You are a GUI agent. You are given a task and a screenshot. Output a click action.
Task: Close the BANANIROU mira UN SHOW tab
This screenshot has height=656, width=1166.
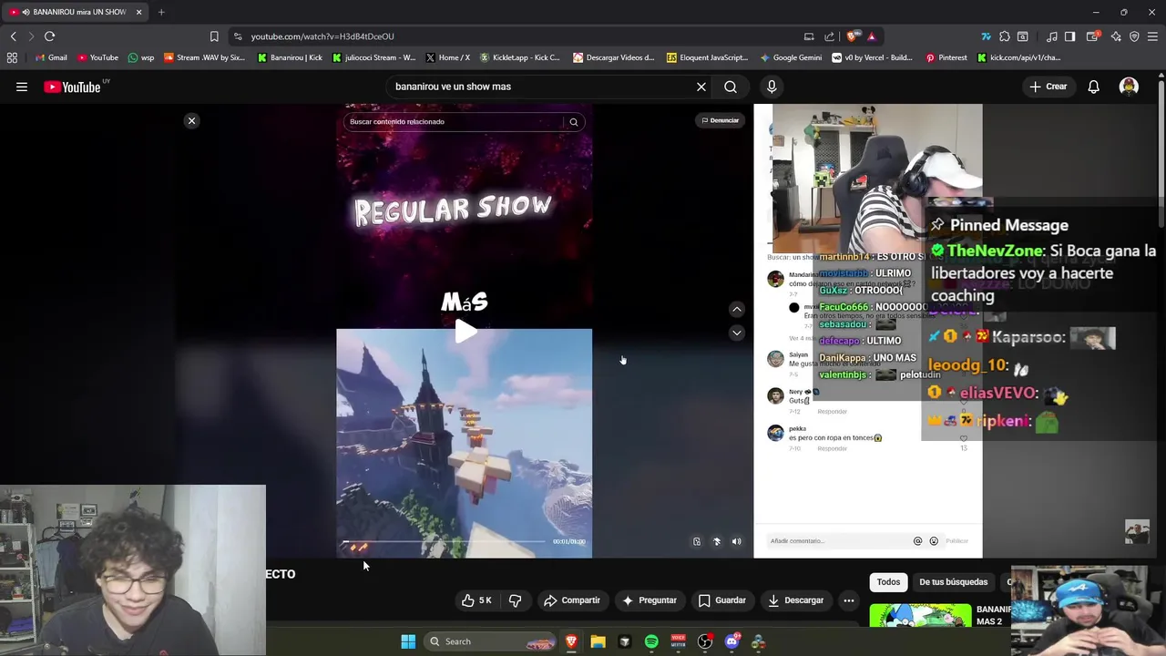tap(138, 12)
